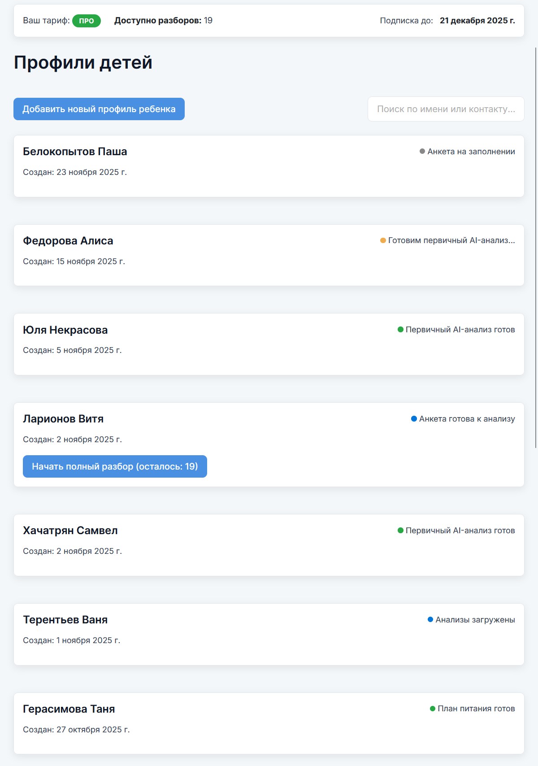Click green status dot for Герасимова Таня

tap(433, 709)
